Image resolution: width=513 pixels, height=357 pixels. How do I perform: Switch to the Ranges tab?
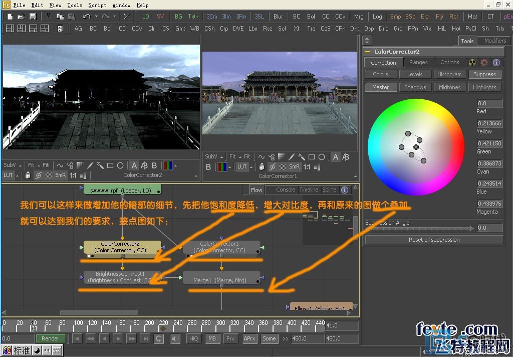tap(418, 62)
